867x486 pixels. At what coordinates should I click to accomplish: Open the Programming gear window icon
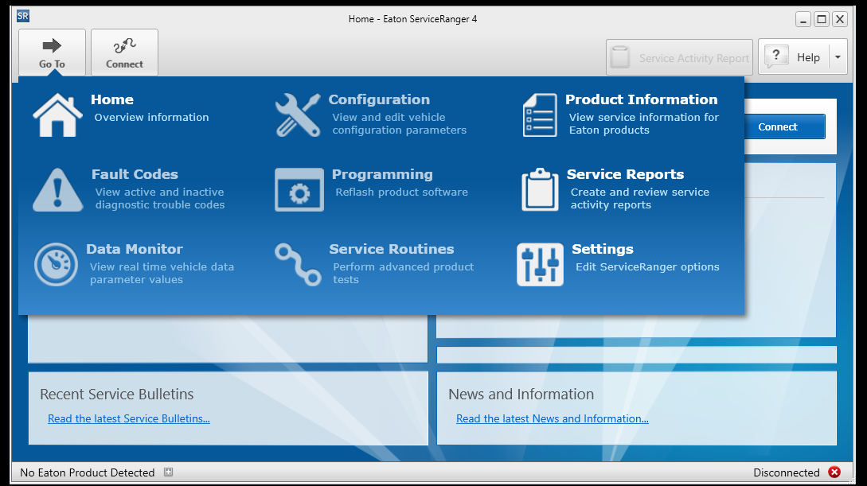[299, 190]
